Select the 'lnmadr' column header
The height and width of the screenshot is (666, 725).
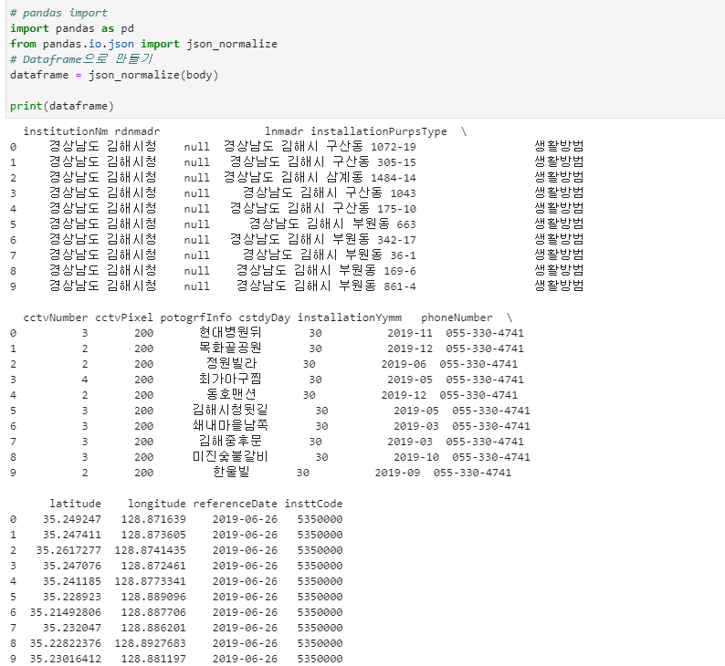point(284,131)
